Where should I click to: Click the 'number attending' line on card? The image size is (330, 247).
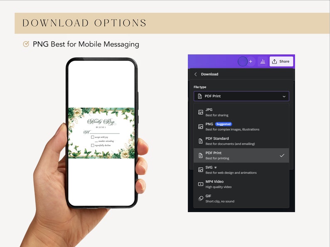(x=104, y=141)
